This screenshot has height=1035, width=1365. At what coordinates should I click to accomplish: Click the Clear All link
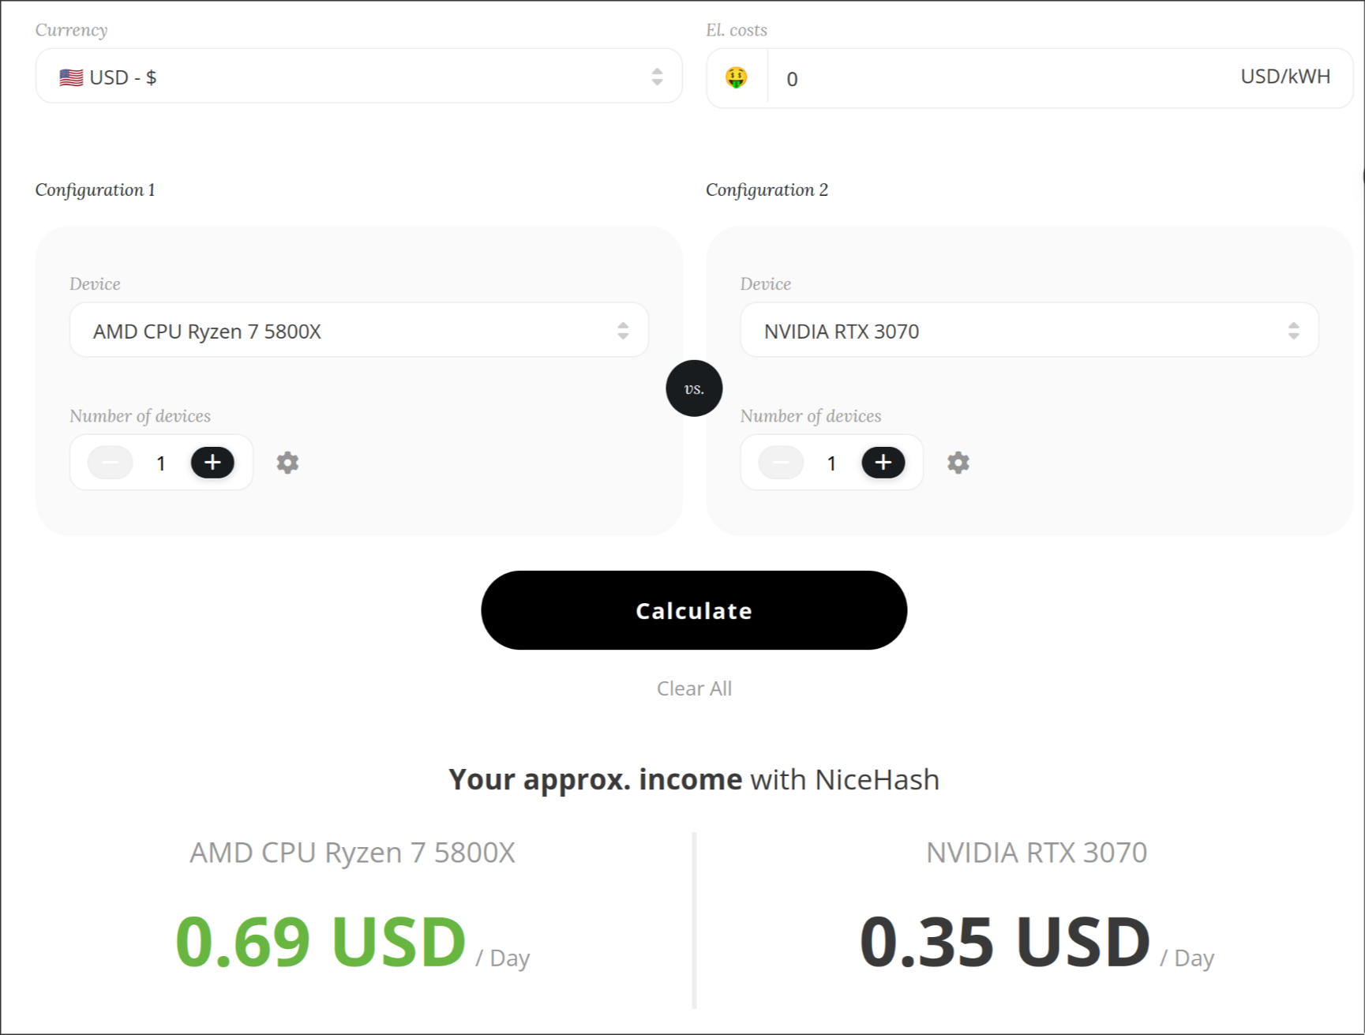[694, 688]
